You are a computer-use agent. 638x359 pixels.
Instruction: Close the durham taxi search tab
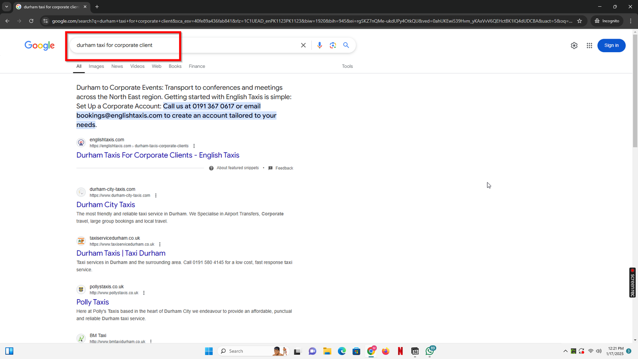85,7
